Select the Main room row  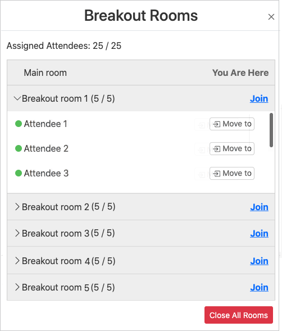[x=141, y=73]
